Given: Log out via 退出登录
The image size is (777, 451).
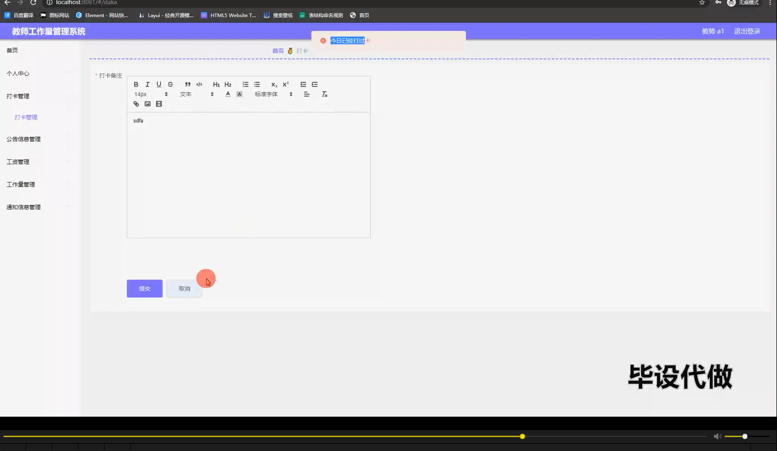Looking at the screenshot, I should click(747, 31).
